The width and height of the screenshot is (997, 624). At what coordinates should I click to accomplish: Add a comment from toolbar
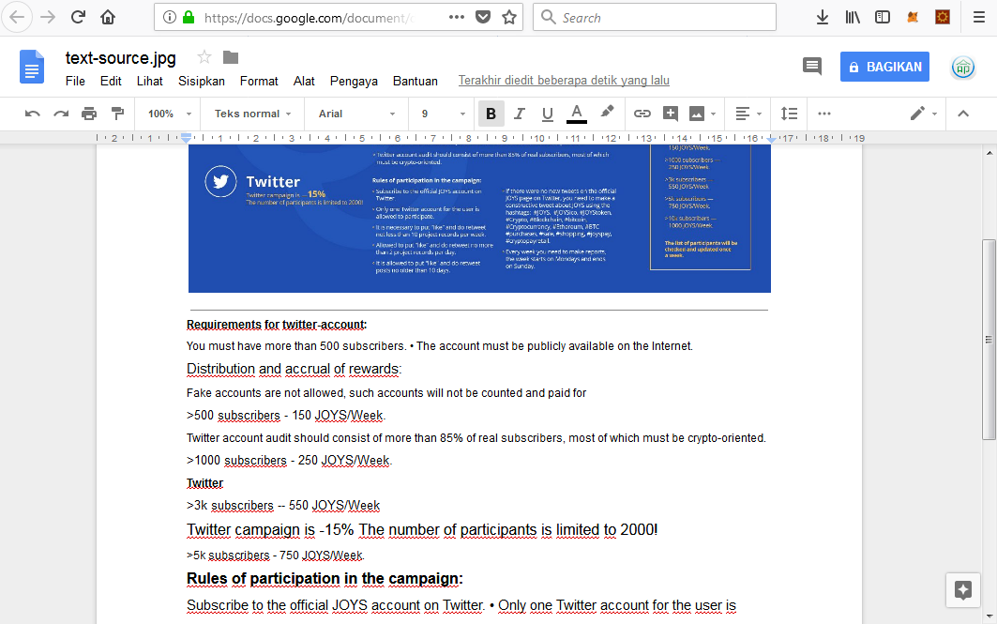[671, 114]
